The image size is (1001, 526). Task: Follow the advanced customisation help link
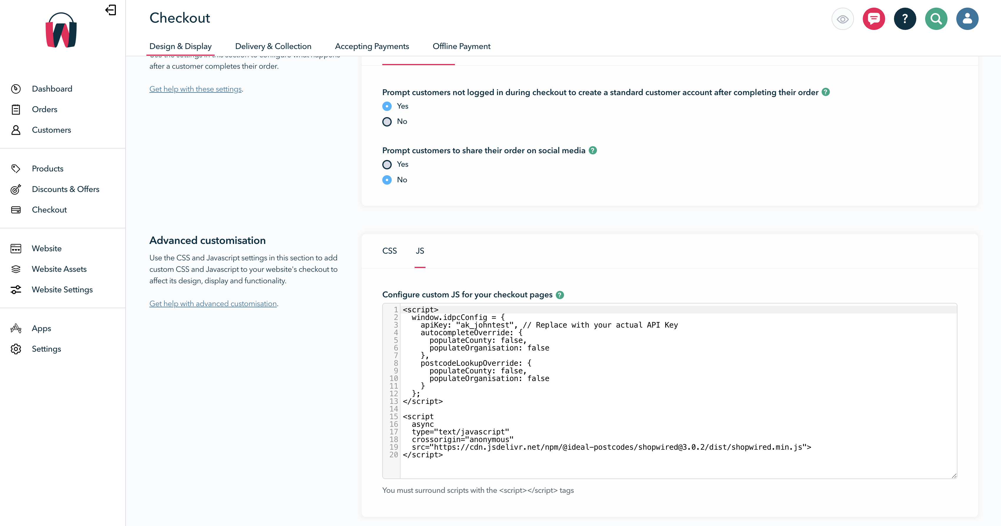[213, 303]
